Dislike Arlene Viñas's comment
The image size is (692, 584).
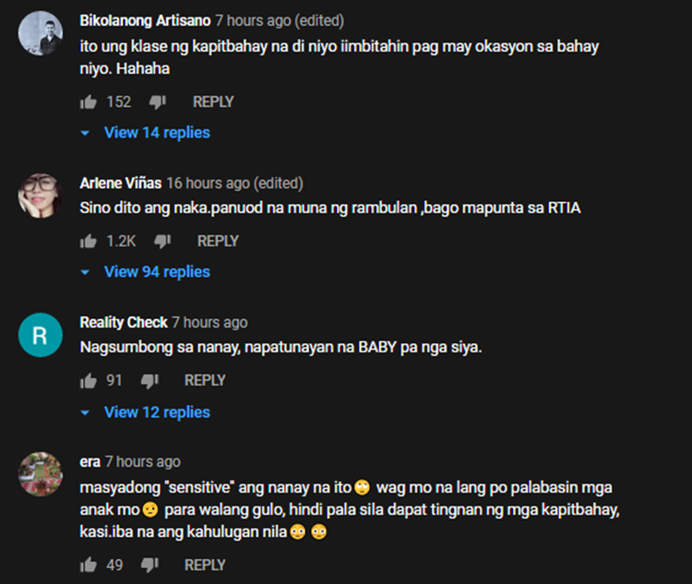point(162,242)
